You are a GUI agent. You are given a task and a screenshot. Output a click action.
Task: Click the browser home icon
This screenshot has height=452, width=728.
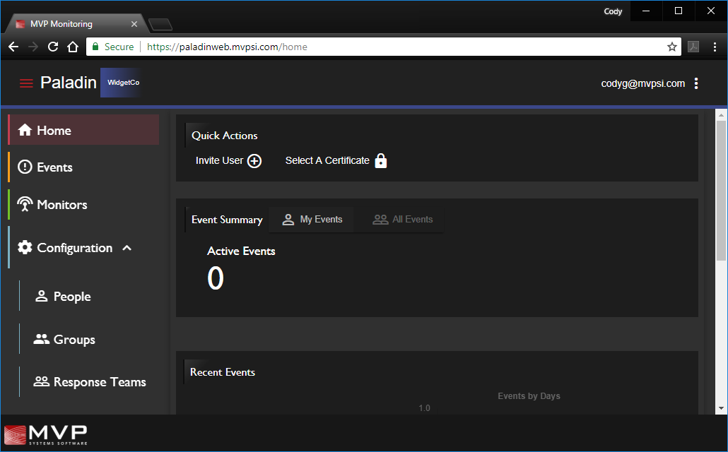click(x=72, y=47)
